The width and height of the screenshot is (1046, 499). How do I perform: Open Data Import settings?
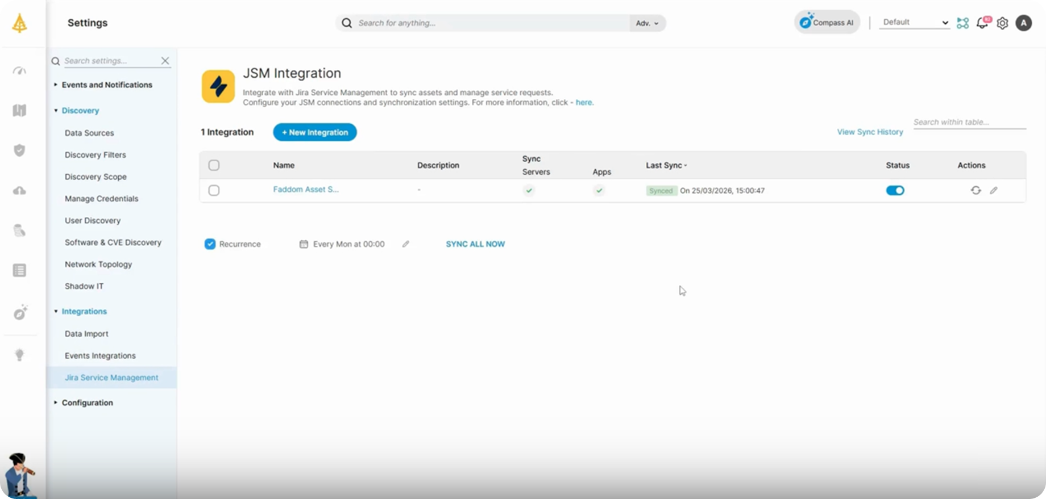(86, 334)
